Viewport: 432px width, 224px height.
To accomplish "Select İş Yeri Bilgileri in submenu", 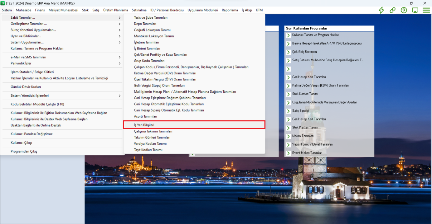I will (194, 125).
